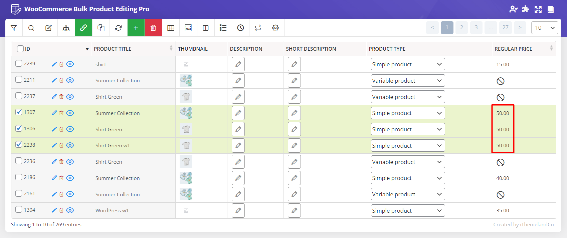Click the red trash delete toolbar button
The height and width of the screenshot is (238, 567).
(x=153, y=28)
